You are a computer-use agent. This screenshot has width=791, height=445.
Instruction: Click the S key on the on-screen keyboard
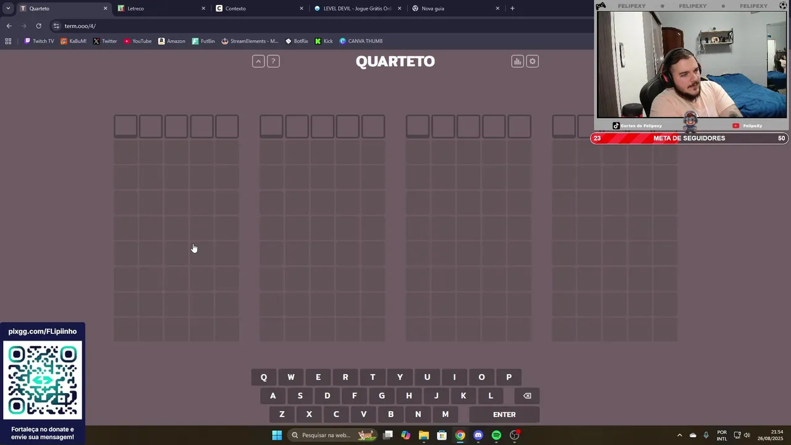click(x=300, y=396)
